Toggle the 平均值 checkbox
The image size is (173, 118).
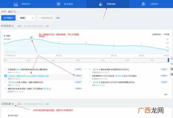(x=163, y=34)
